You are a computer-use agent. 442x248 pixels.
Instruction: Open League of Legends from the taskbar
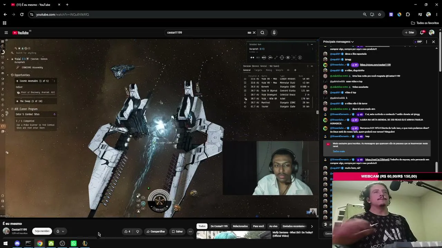coord(85,244)
